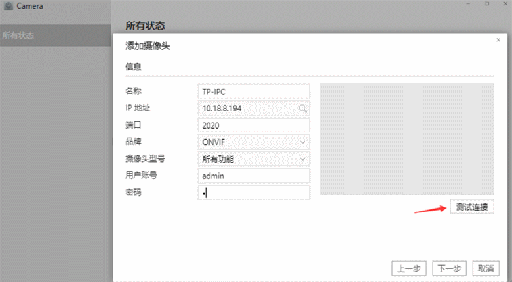
Task: Click the camera preview area
Action: pos(407,139)
